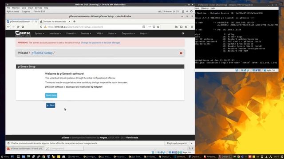Click the View license link in footer
Viewport: 284px width, 159px height.
(x=132, y=138)
